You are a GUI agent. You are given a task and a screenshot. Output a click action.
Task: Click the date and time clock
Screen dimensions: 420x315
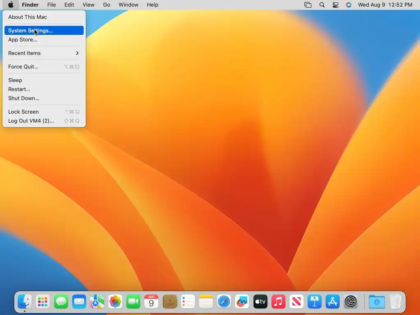385,5
